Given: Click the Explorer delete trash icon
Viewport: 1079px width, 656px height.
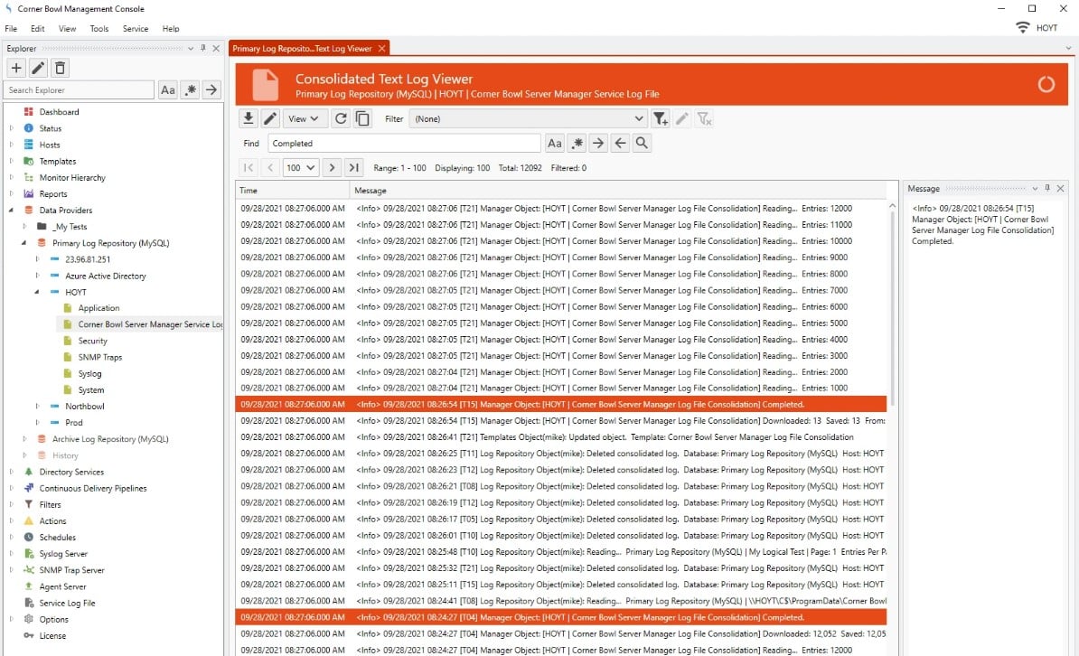Looking at the screenshot, I should [60, 68].
